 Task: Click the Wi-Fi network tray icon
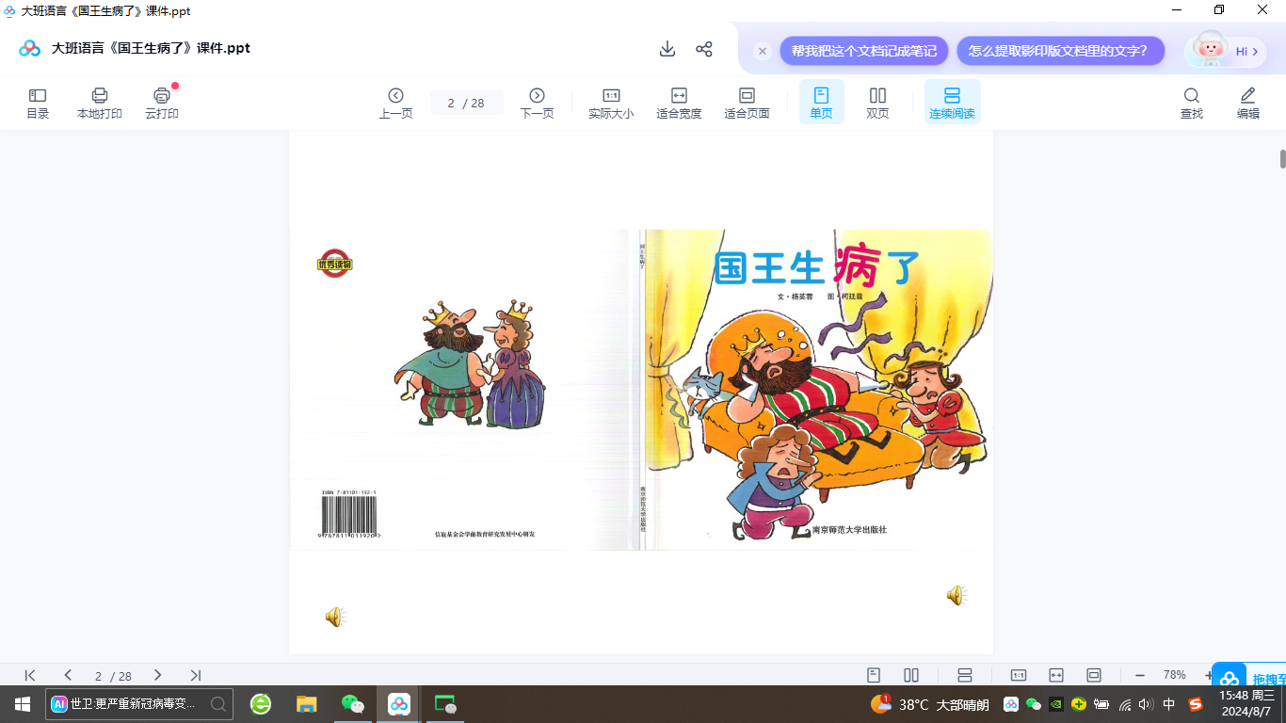[1124, 704]
